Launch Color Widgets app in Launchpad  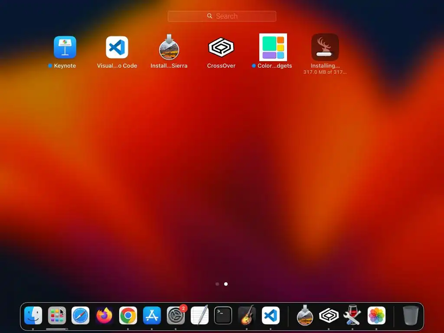(x=273, y=47)
